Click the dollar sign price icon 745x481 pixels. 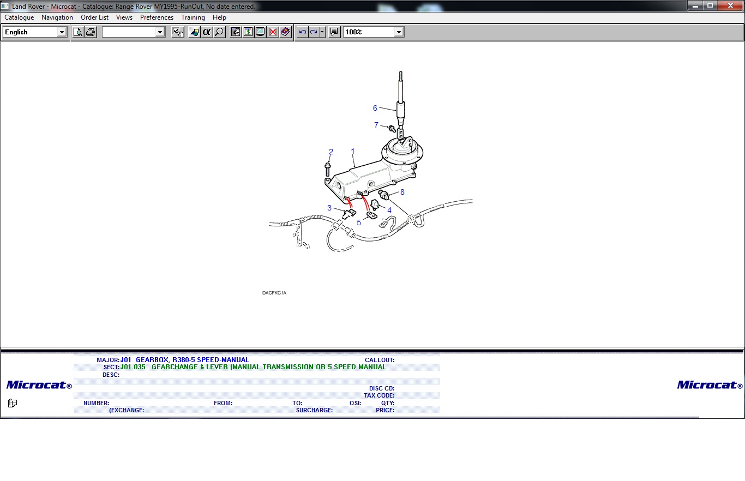click(248, 32)
